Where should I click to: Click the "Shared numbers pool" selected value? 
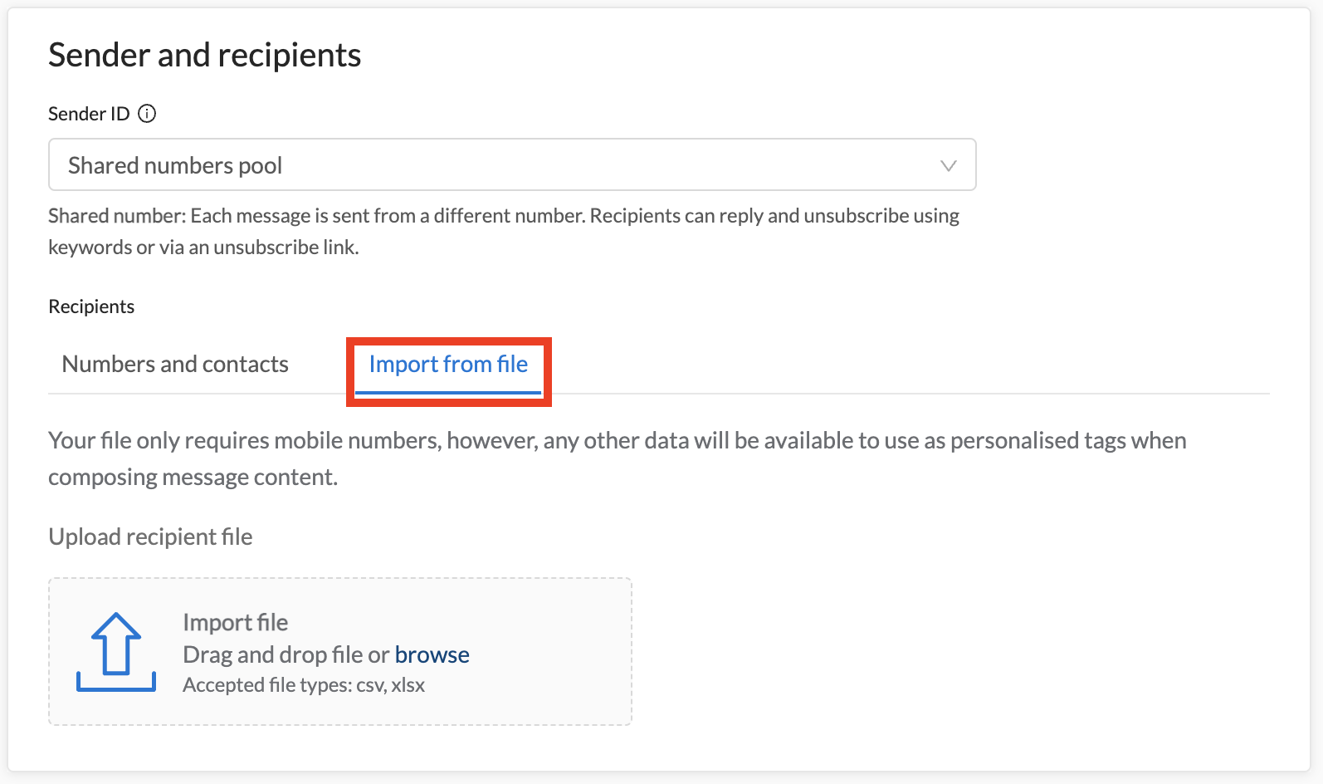pyautogui.click(x=175, y=165)
